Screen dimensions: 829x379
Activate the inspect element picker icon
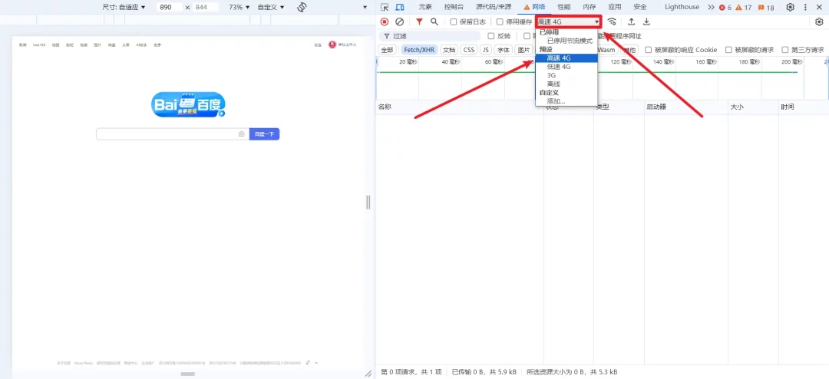[385, 7]
